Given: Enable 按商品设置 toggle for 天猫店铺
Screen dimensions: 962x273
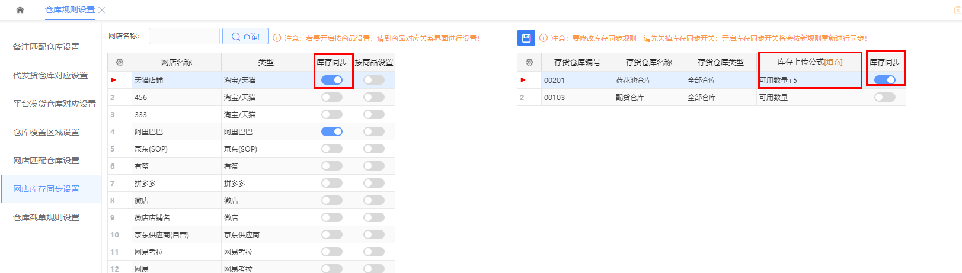Looking at the screenshot, I should [x=374, y=80].
